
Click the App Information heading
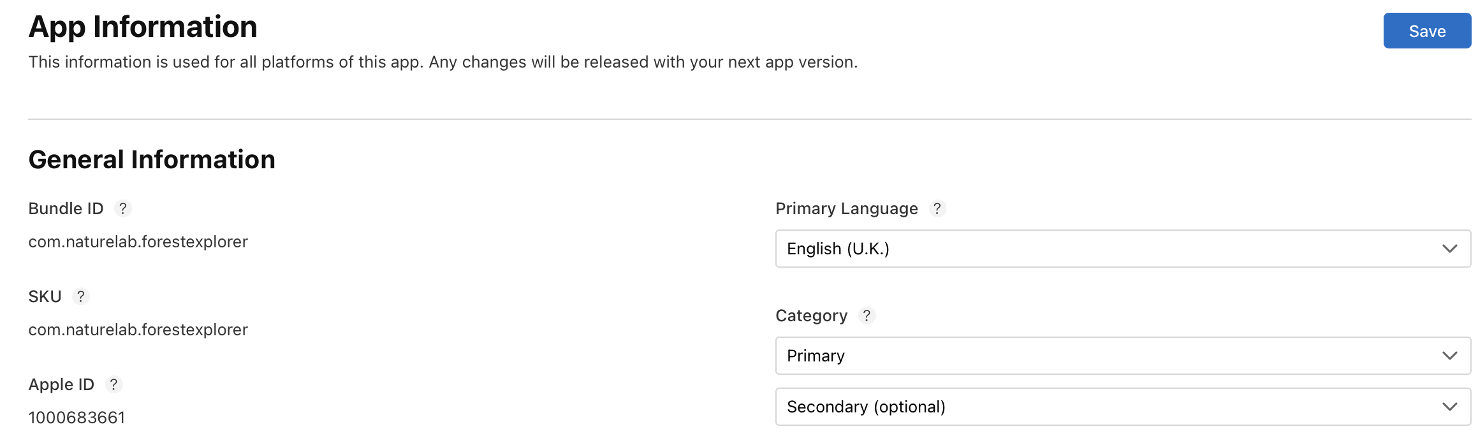tap(143, 27)
